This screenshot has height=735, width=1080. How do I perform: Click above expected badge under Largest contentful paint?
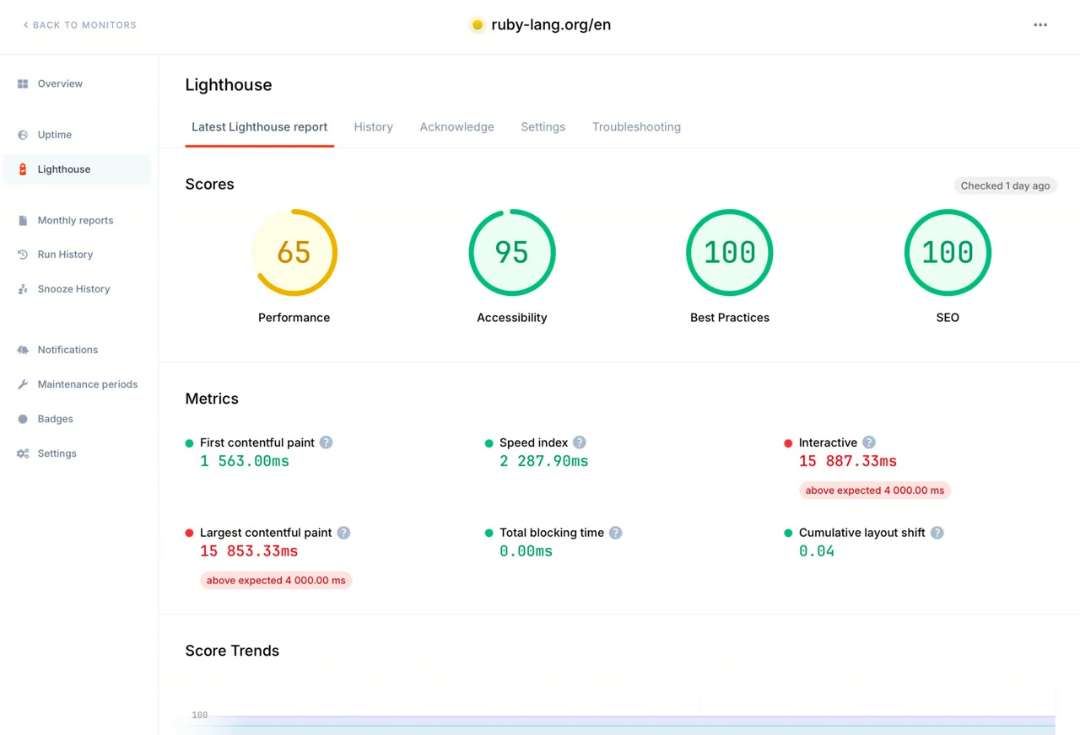pos(276,581)
